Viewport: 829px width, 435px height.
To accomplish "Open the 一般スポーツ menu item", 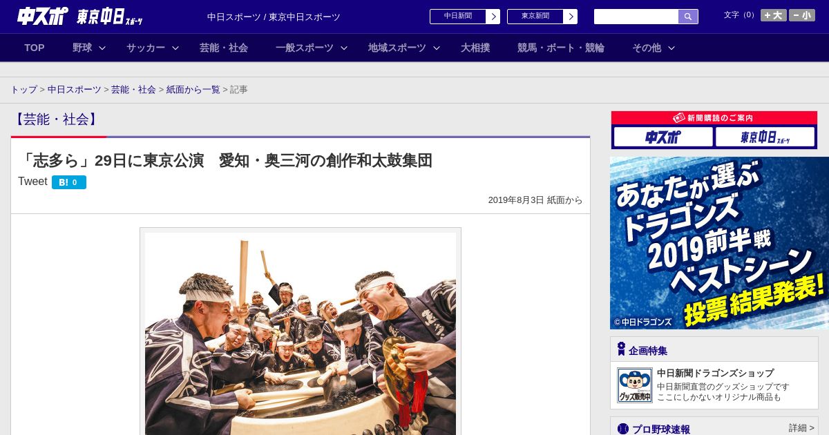I will pos(305,48).
